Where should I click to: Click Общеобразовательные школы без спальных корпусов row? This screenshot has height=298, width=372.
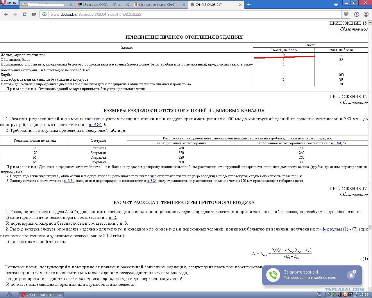click(184, 79)
